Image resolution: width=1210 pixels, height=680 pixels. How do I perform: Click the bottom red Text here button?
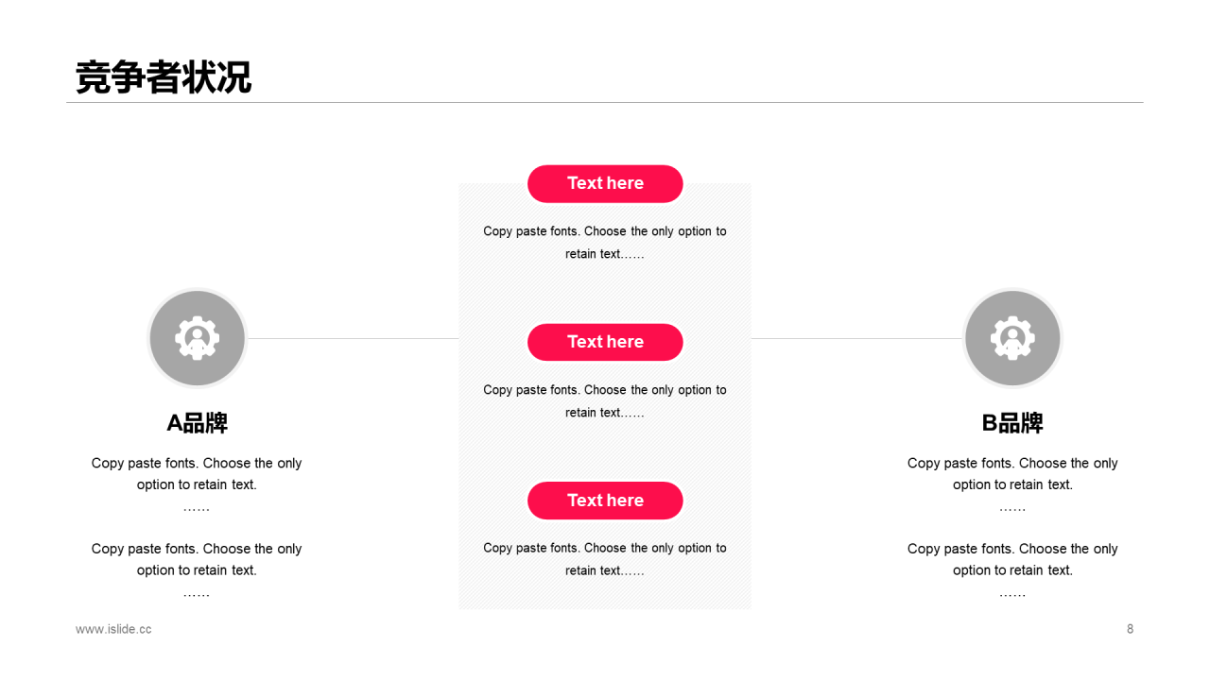coord(605,501)
